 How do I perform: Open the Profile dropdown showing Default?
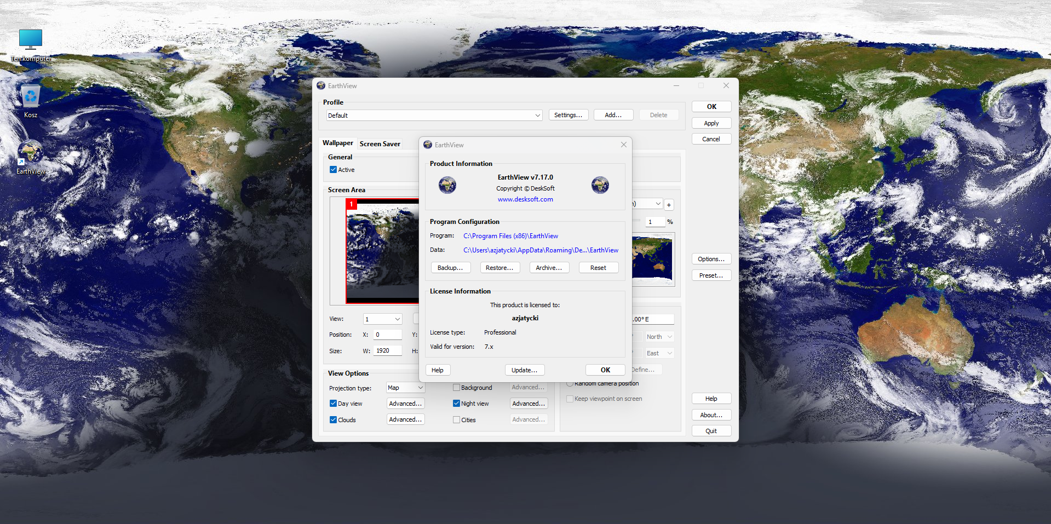434,116
